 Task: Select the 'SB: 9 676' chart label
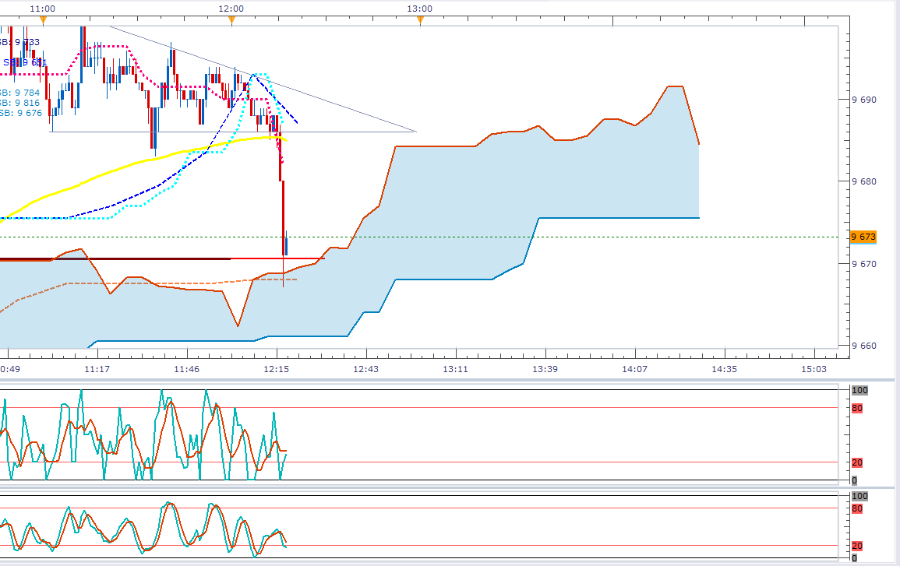pos(21,113)
